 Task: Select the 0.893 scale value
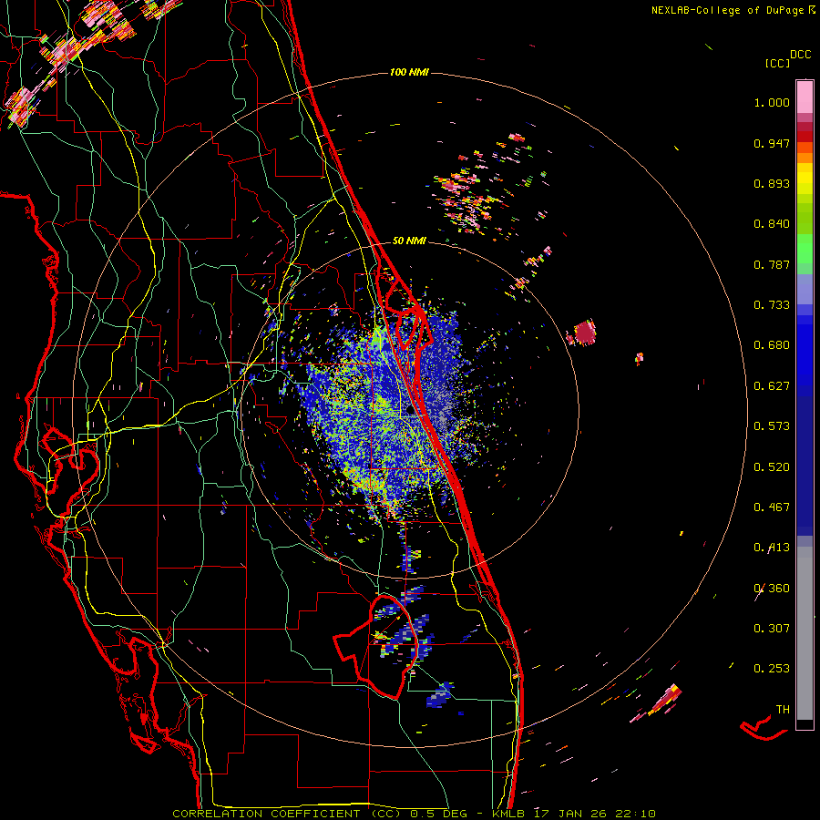click(x=772, y=183)
